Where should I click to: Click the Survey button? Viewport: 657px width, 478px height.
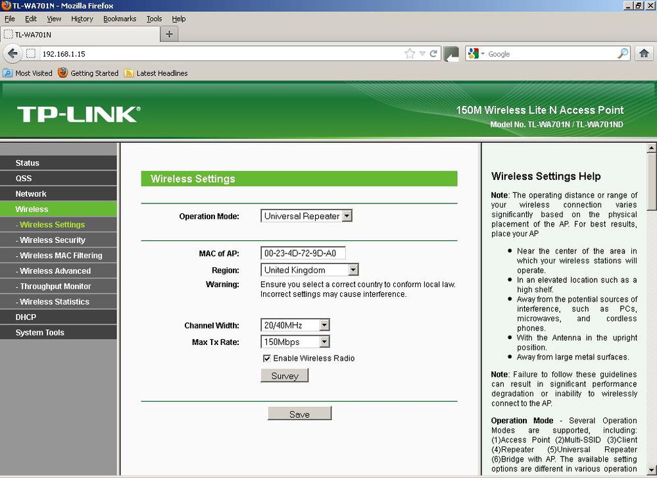(285, 376)
